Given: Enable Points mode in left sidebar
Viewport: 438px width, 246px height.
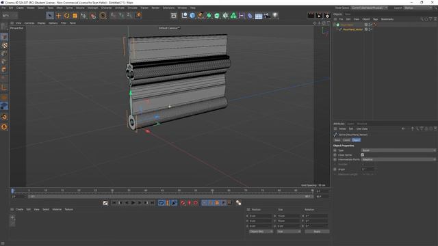Looking at the screenshot, I should 4,53.
